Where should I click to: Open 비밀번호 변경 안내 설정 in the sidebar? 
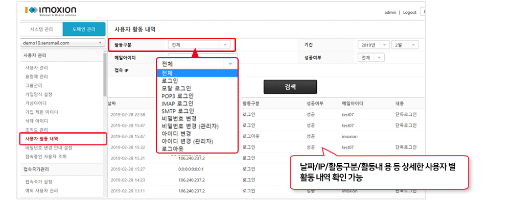pyautogui.click(x=49, y=147)
